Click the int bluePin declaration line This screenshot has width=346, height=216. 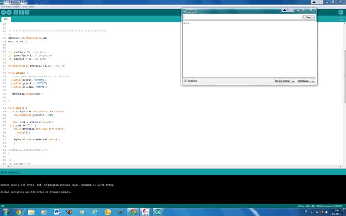click(27, 59)
